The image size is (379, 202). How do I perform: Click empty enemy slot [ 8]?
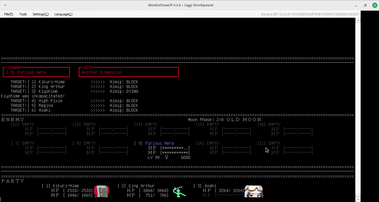[x=84, y=143]
